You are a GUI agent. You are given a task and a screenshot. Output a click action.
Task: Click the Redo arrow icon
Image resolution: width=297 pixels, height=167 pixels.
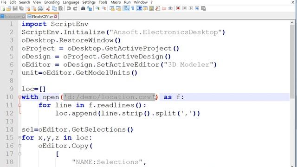(75, 8)
